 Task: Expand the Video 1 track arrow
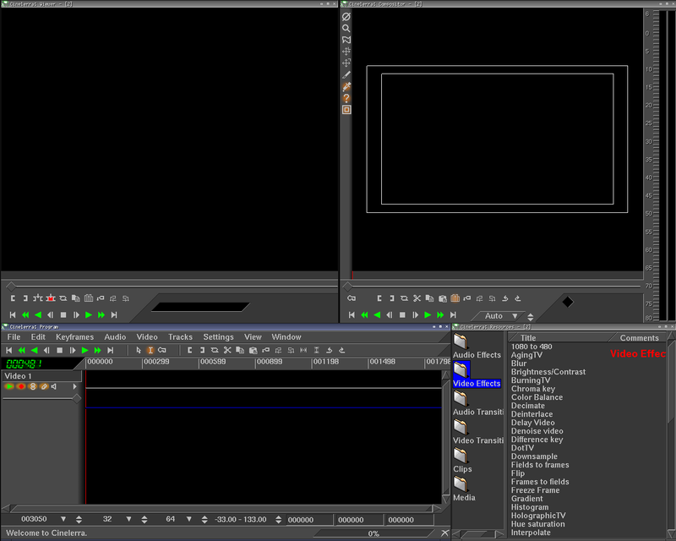74,386
